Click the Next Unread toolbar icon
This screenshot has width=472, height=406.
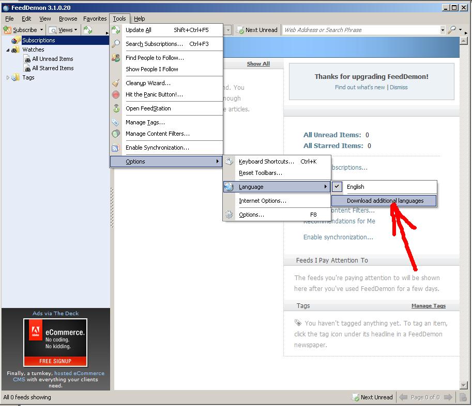[240, 30]
